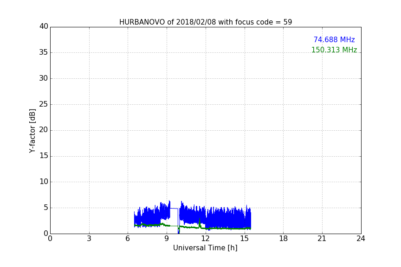Click the y-axis tick label 40
Screen dimensions: 401x267
pos(44,26)
